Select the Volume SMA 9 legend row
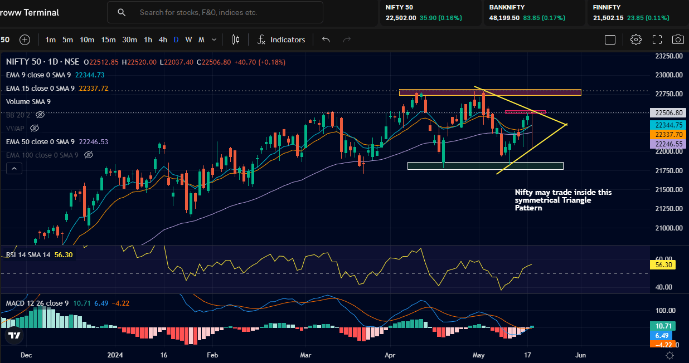This screenshot has height=363, width=689. [x=28, y=101]
